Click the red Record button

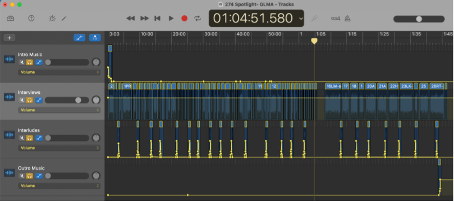pyautogui.click(x=185, y=18)
